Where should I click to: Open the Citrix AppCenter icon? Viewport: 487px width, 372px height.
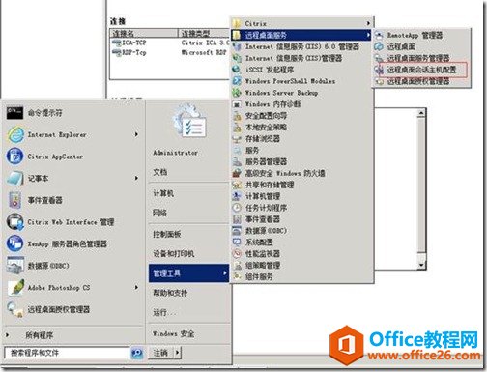[14, 157]
